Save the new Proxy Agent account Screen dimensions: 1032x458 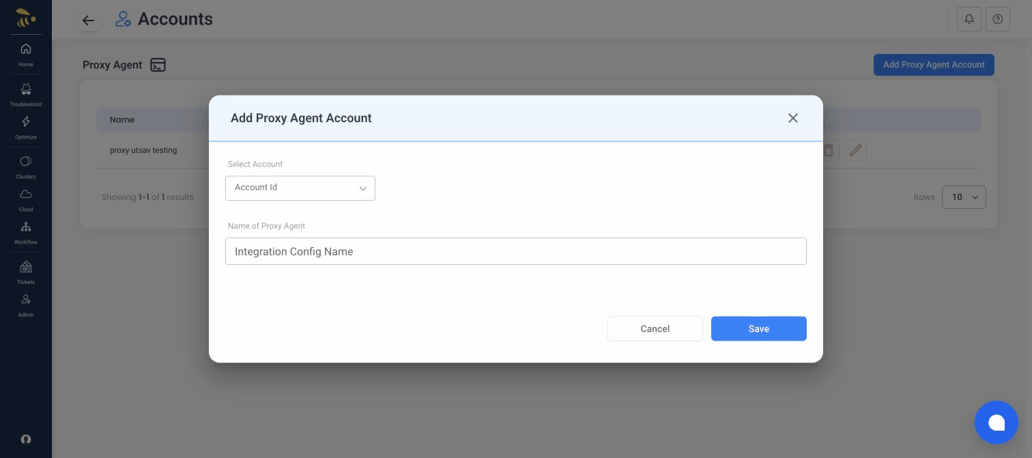pos(758,328)
